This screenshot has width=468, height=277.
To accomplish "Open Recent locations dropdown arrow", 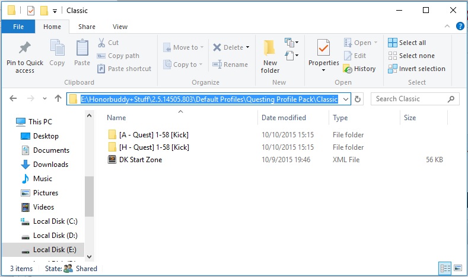I will 44,98.
